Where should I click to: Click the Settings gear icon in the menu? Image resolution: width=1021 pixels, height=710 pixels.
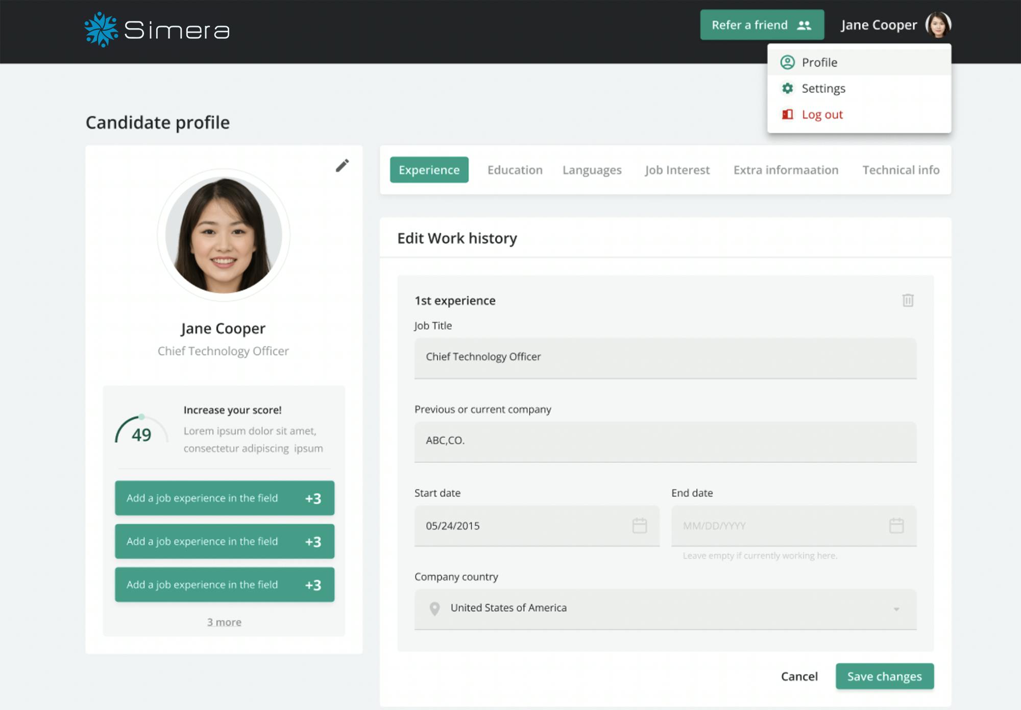click(788, 88)
